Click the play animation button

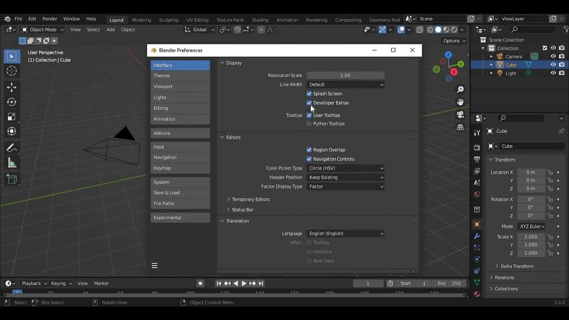(x=244, y=284)
